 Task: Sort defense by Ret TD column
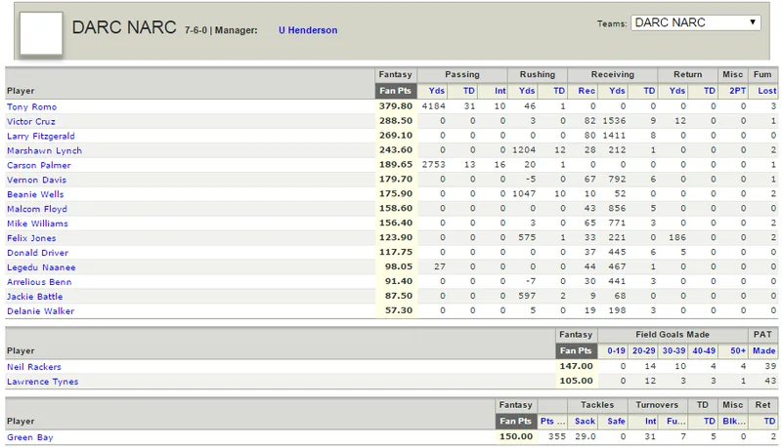[x=769, y=421]
